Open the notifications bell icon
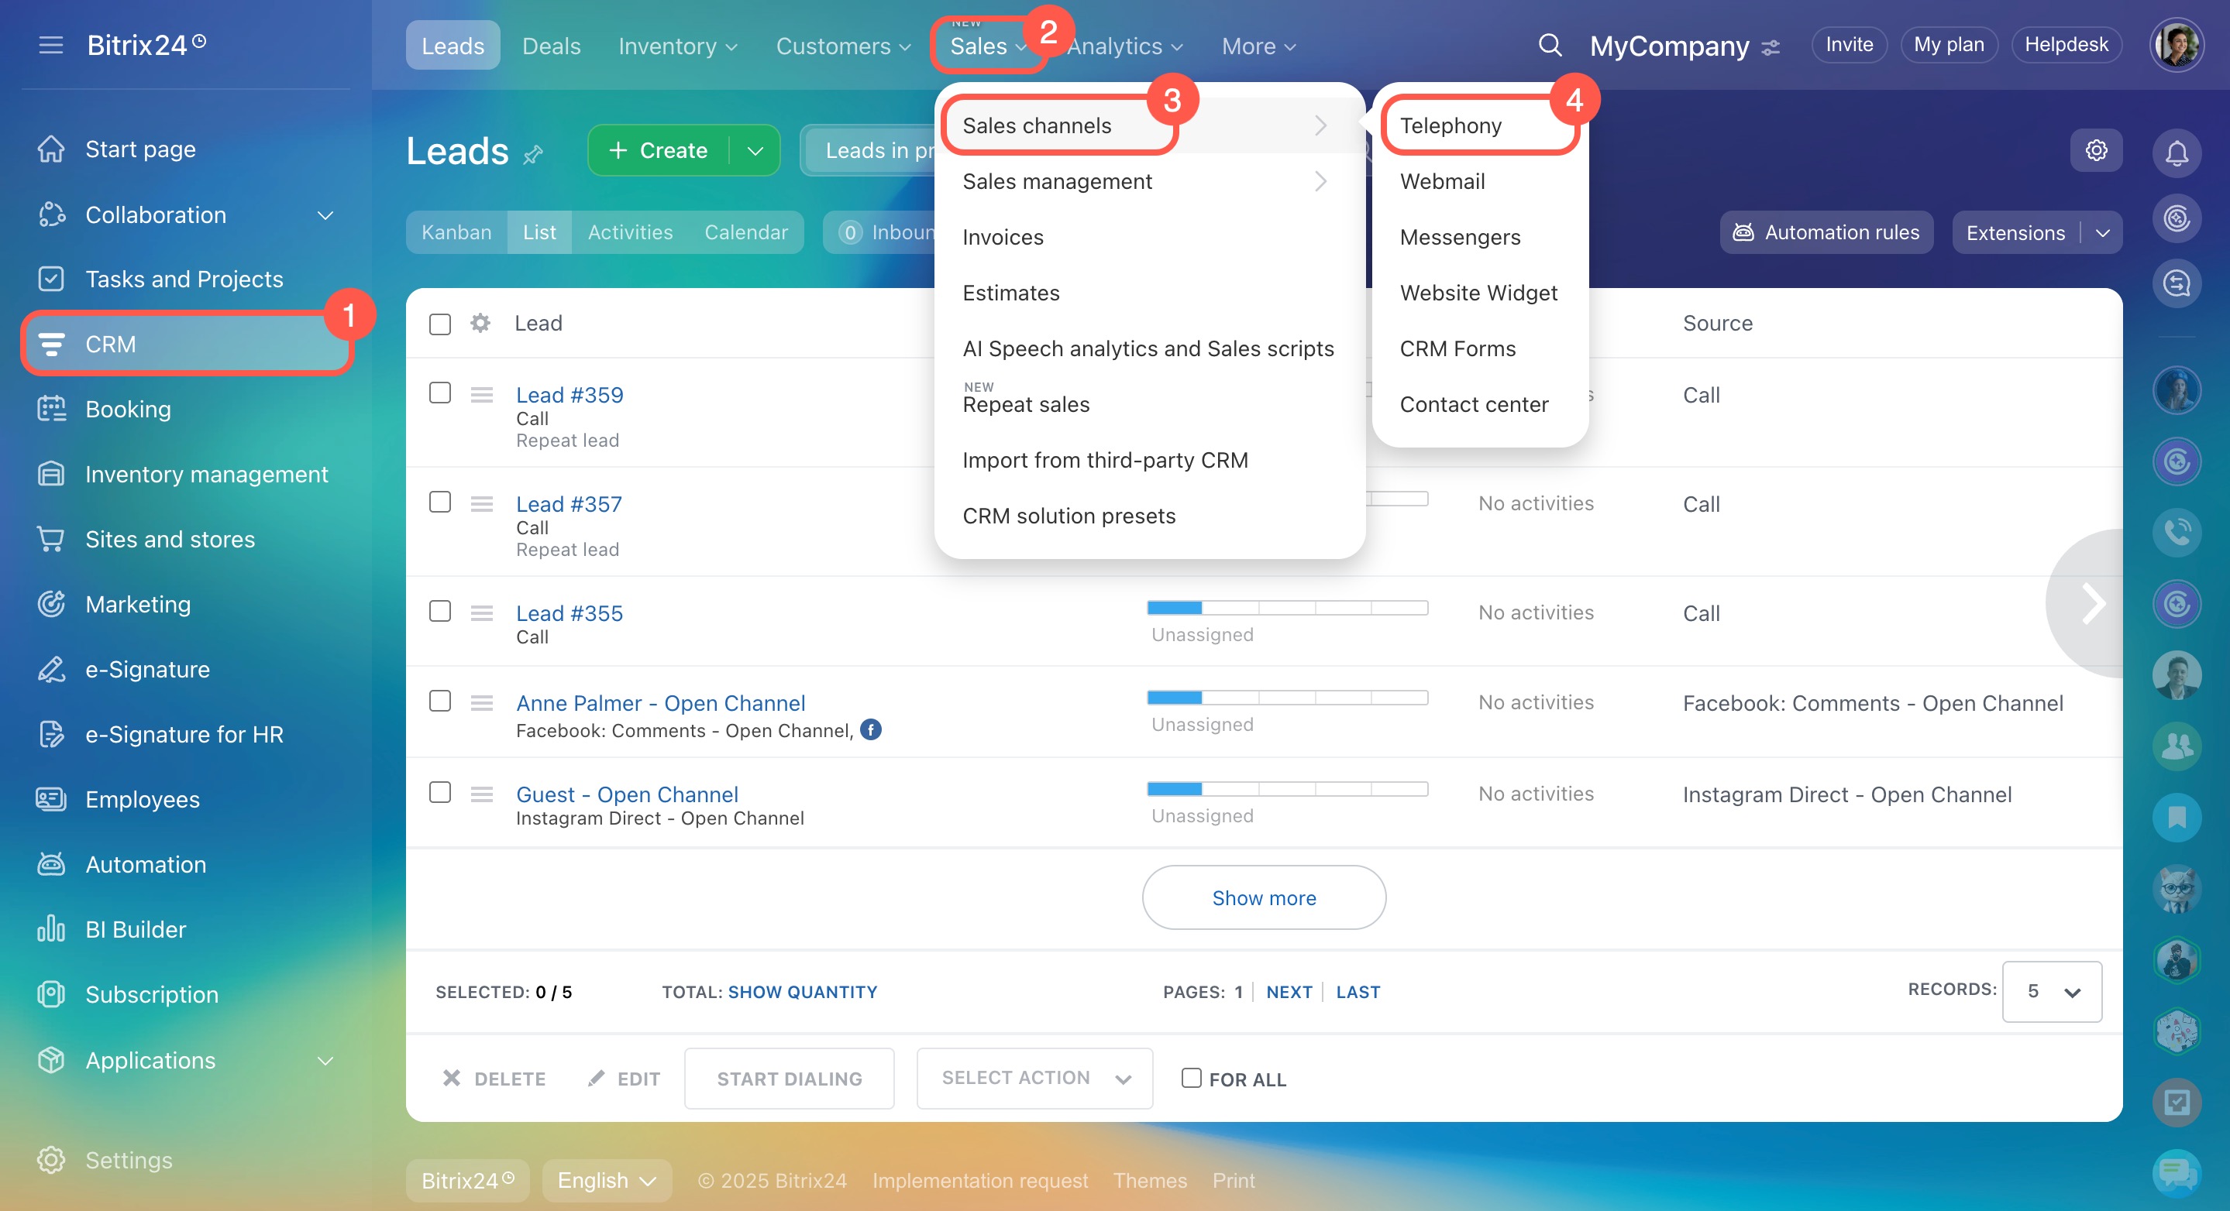2230x1211 pixels. [x=2177, y=153]
